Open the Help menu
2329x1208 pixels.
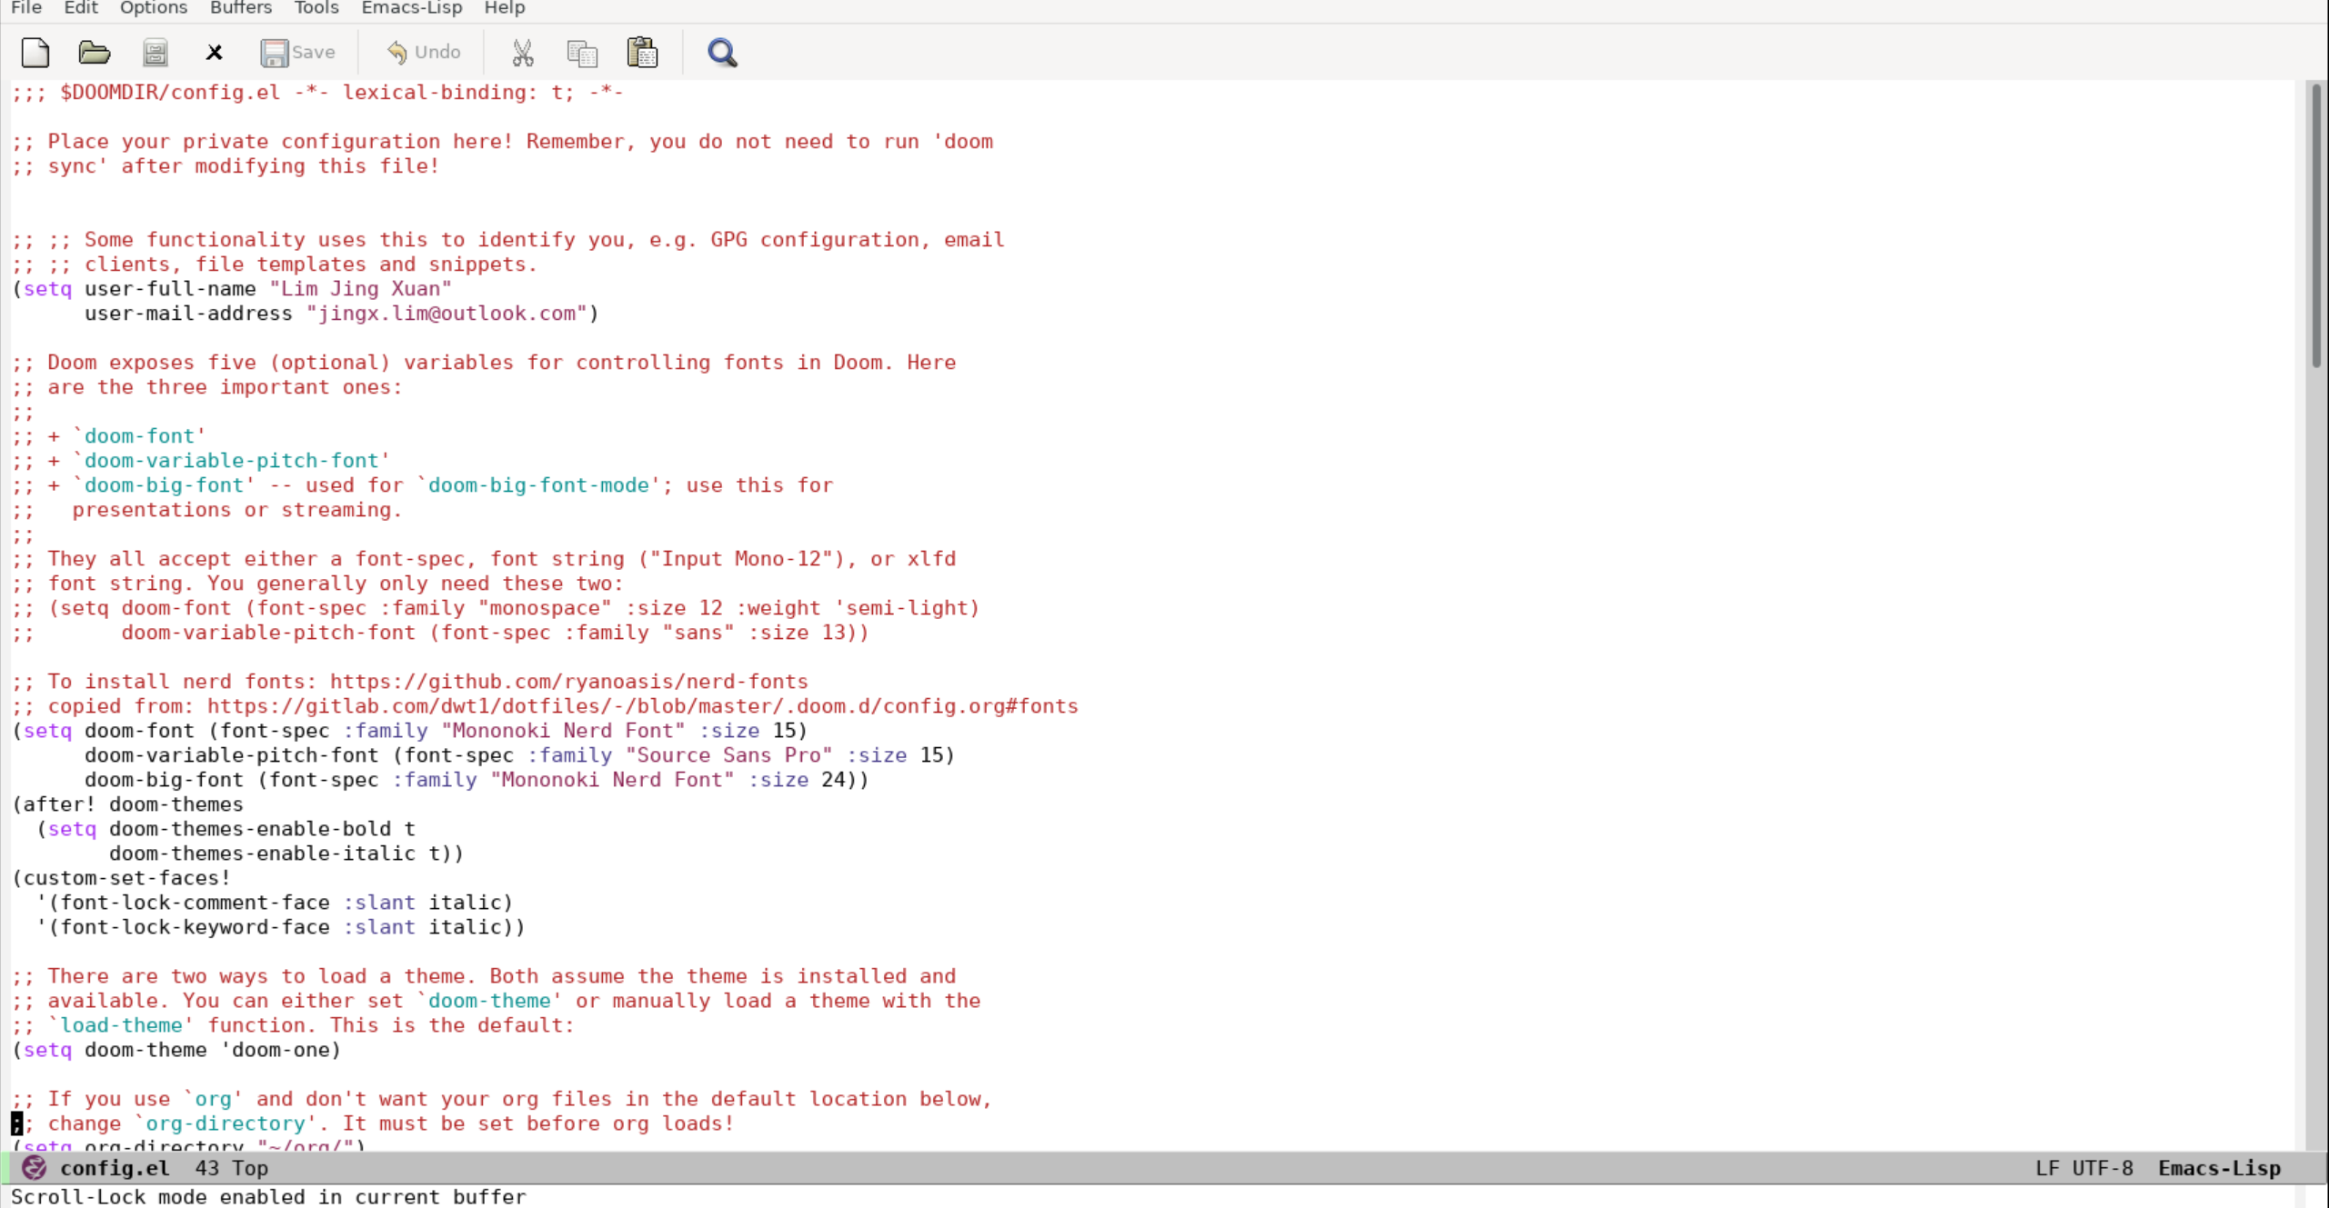[x=504, y=8]
